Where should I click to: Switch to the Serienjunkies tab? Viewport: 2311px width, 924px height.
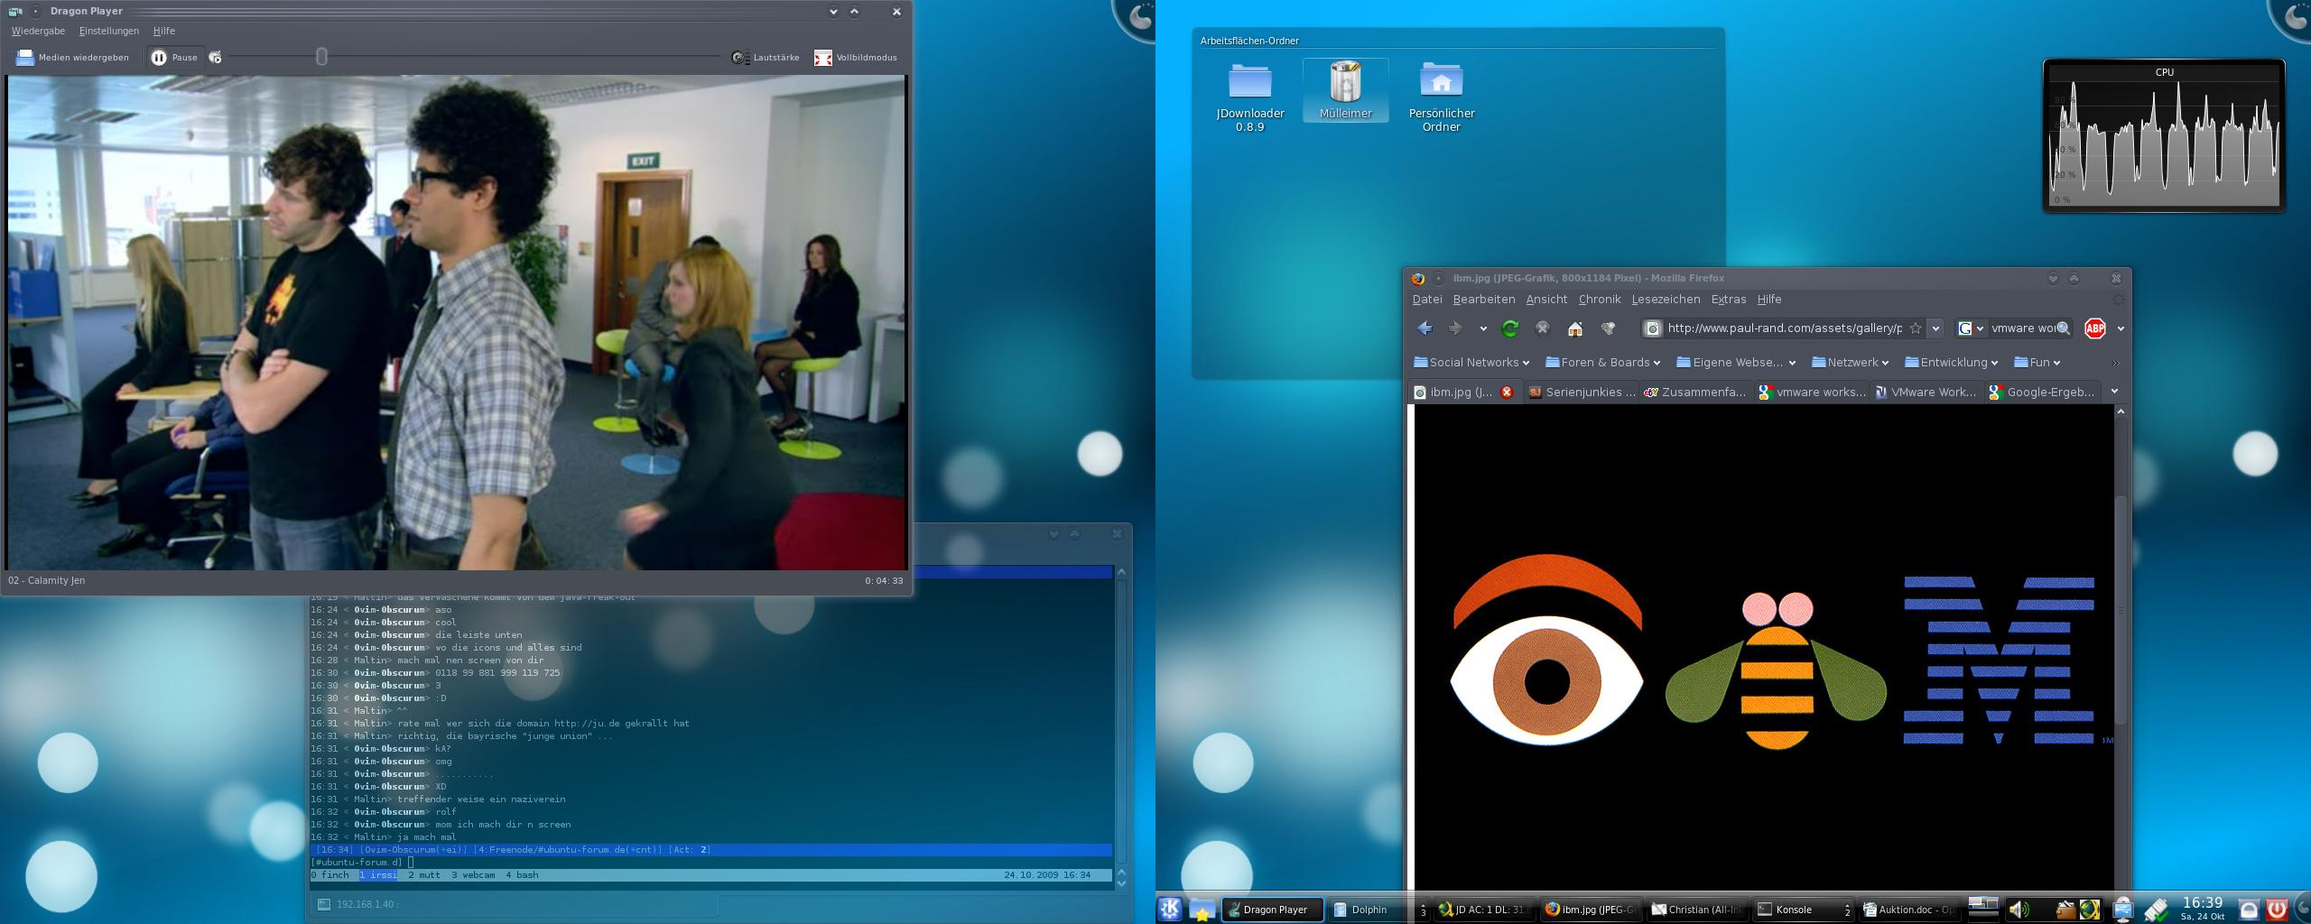pos(1582,392)
